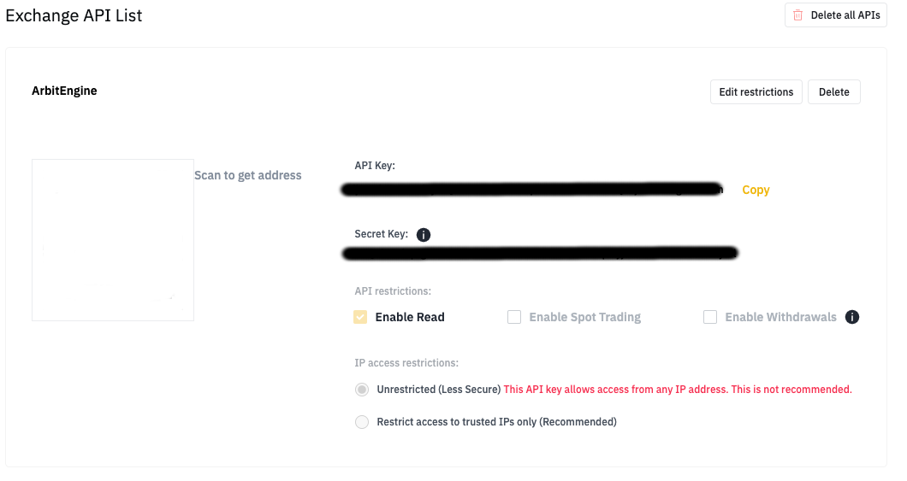Image resolution: width=907 pixels, height=481 pixels.
Task: Click the ArbitEngine API name
Action: (64, 91)
